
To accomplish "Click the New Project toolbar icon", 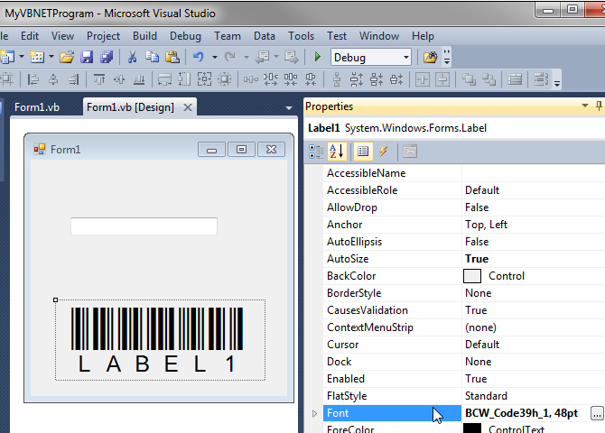I will [8, 57].
